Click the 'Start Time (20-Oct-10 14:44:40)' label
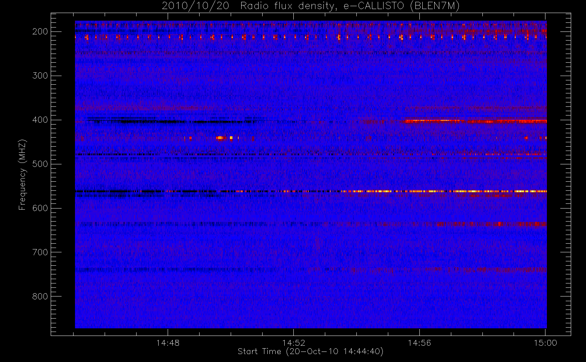The width and height of the screenshot is (586, 362). (x=310, y=352)
